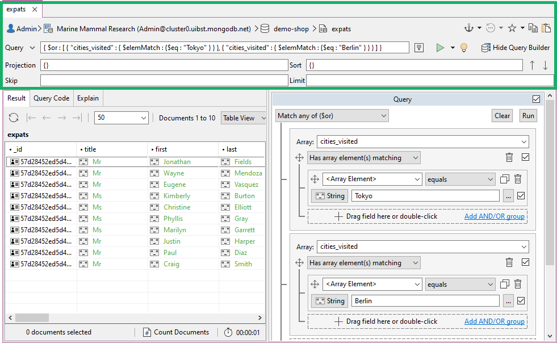Click the Tokyo value ellipsis button
Screen dimensions: 557x343
click(x=508, y=196)
